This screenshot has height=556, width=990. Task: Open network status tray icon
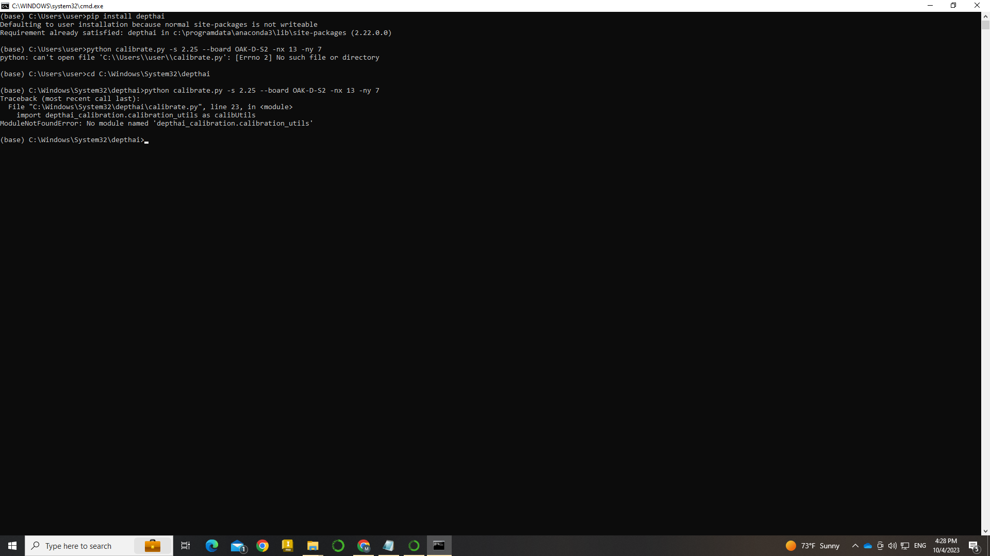905,546
